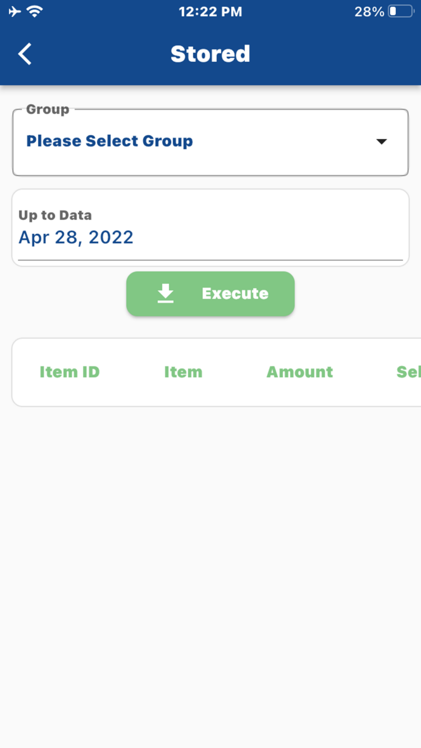421x748 pixels.
Task: Tap the airplane mode status icon
Action: tap(15, 11)
